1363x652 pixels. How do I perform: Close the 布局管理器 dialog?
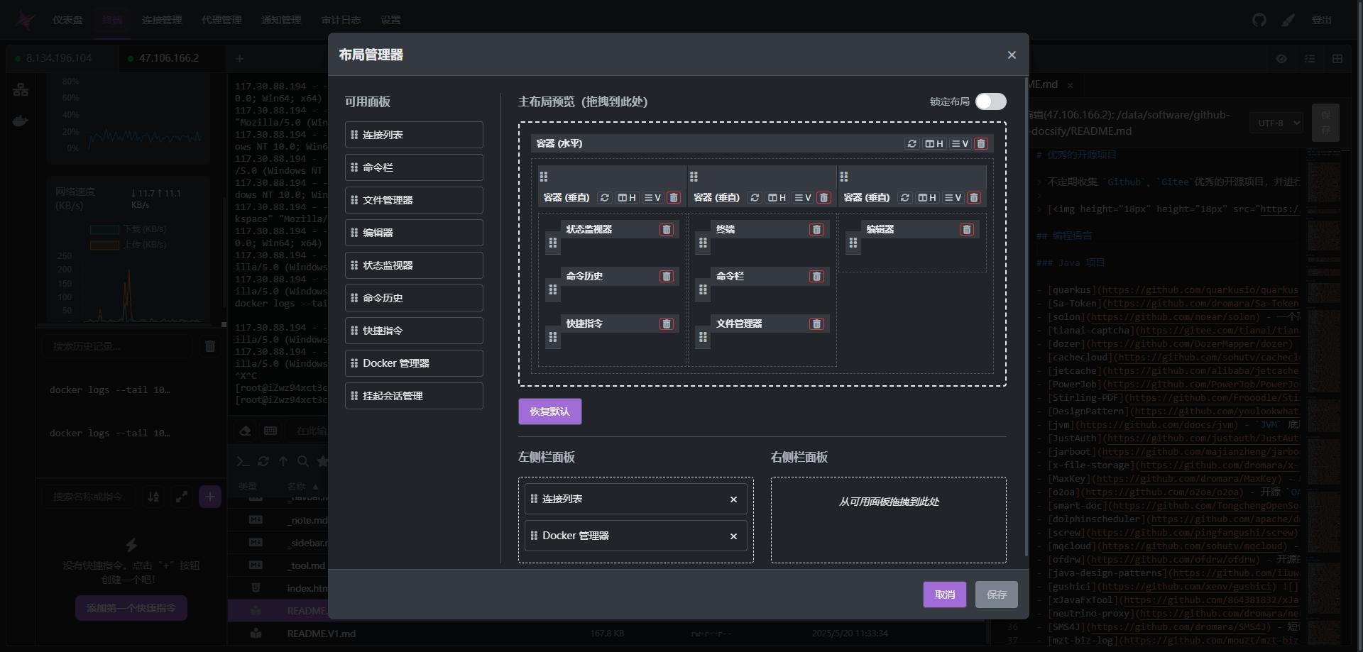(1012, 55)
